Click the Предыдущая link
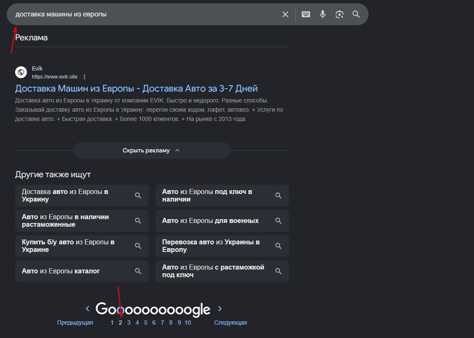The width and height of the screenshot is (474, 338). [75, 322]
